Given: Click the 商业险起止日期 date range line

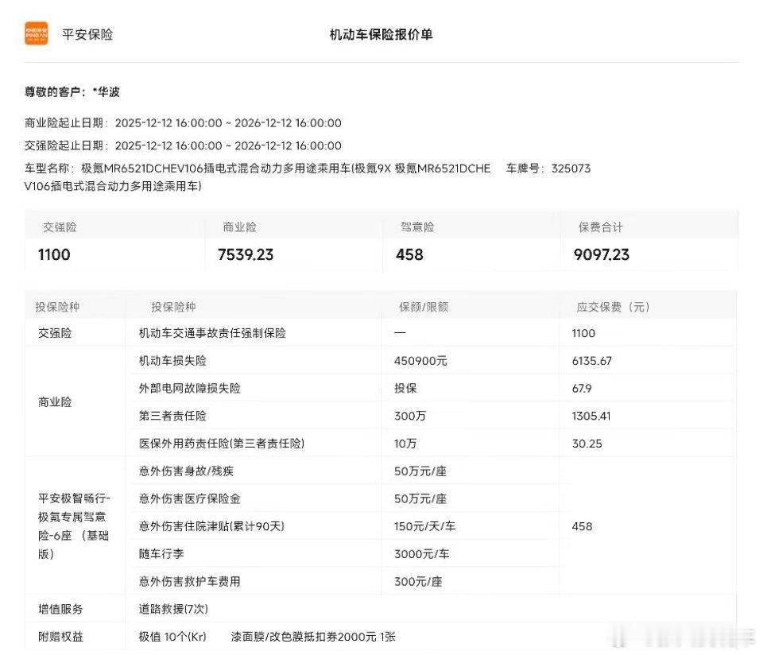Looking at the screenshot, I should pyautogui.click(x=183, y=123).
